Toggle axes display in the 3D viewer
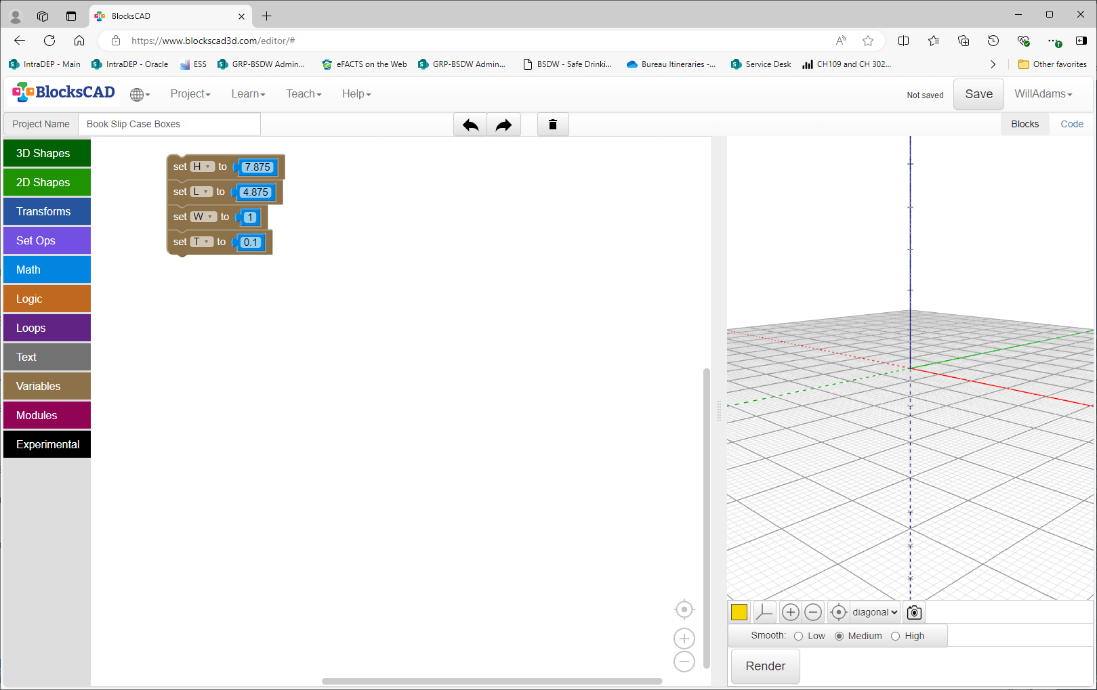This screenshot has width=1097, height=690. (x=764, y=612)
